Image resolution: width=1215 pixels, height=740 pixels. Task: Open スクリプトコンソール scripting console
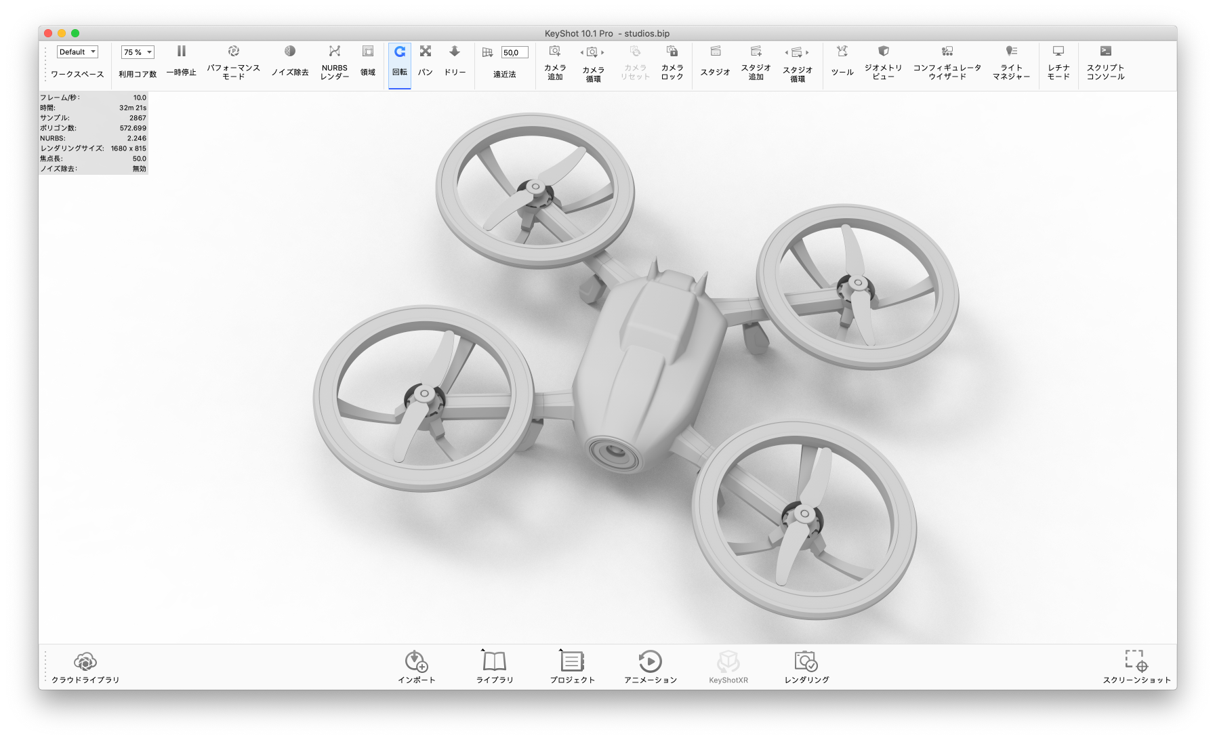[1106, 62]
